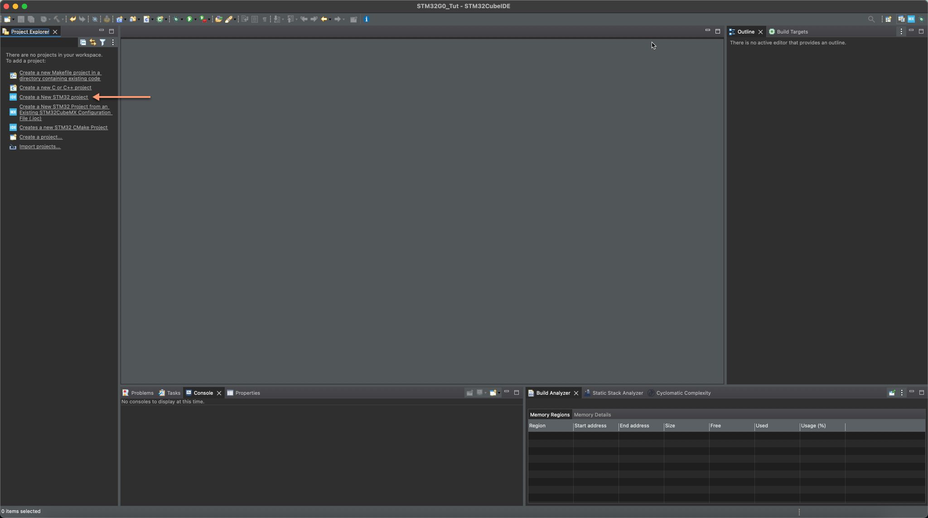Open the filter icon in Project Explorer
This screenshot has width=928, height=518.
[x=103, y=42]
